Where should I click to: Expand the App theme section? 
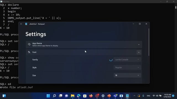pos(139,45)
